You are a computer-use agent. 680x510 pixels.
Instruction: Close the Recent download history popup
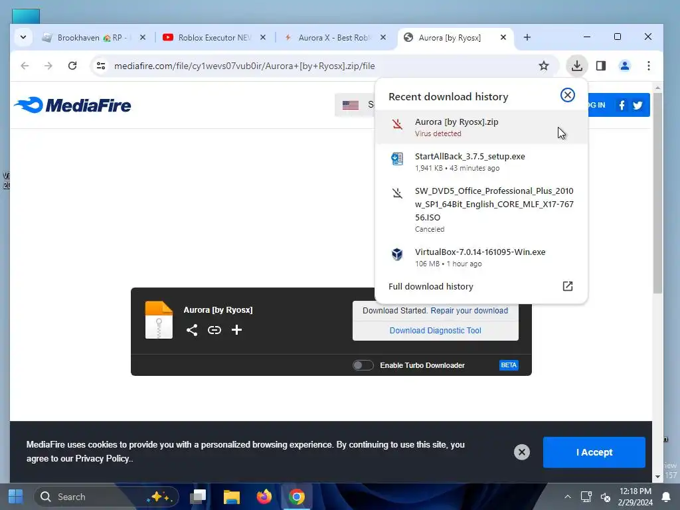coord(567,95)
